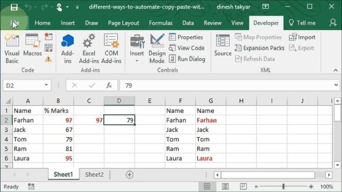Toggle Touch/Mouse mode icon
342x192 pixels.
(59, 7)
